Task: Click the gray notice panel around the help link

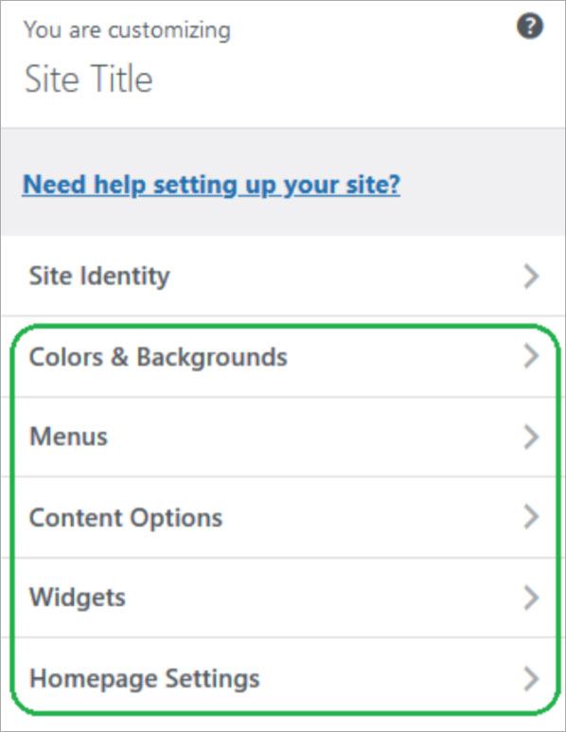Action: pos(283,182)
